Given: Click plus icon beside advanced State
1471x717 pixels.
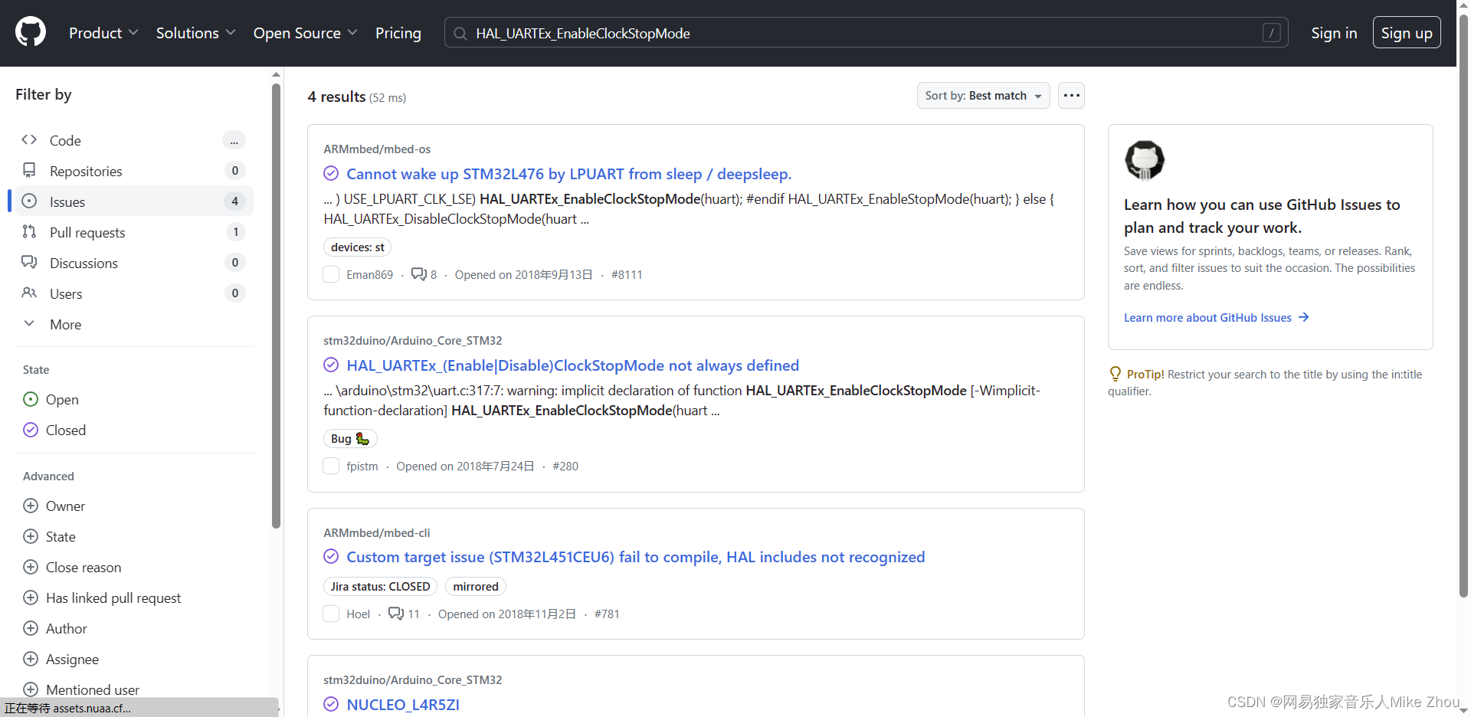Looking at the screenshot, I should point(31,536).
